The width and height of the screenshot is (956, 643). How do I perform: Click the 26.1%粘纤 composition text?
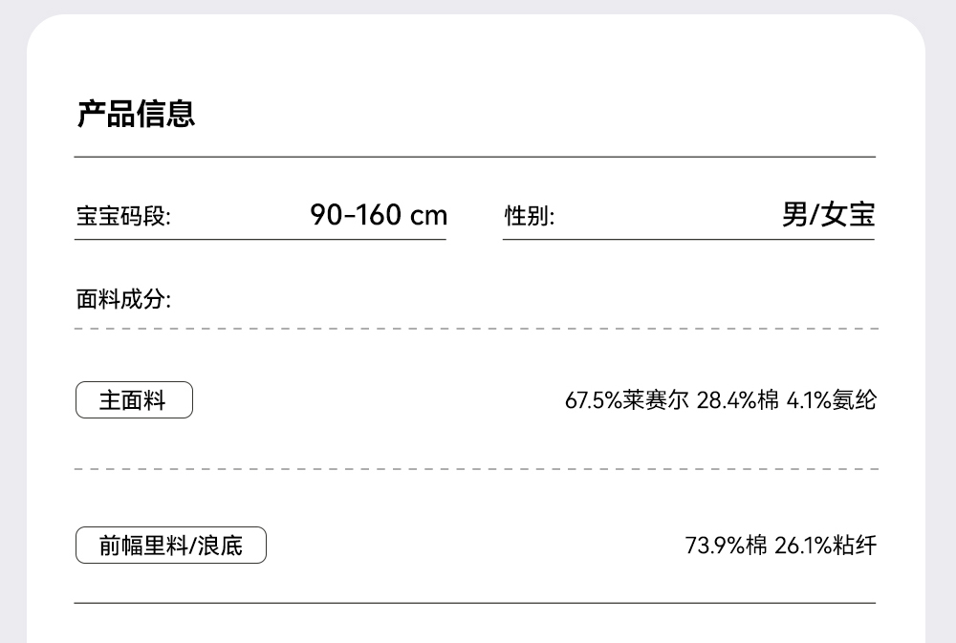point(825,546)
